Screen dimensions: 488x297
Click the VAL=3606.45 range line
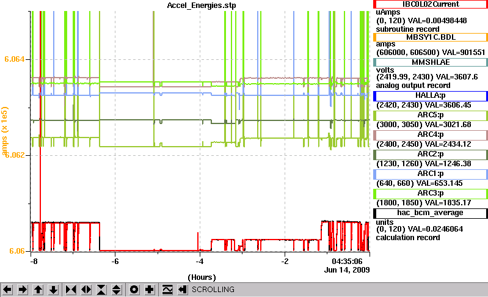coord(424,105)
